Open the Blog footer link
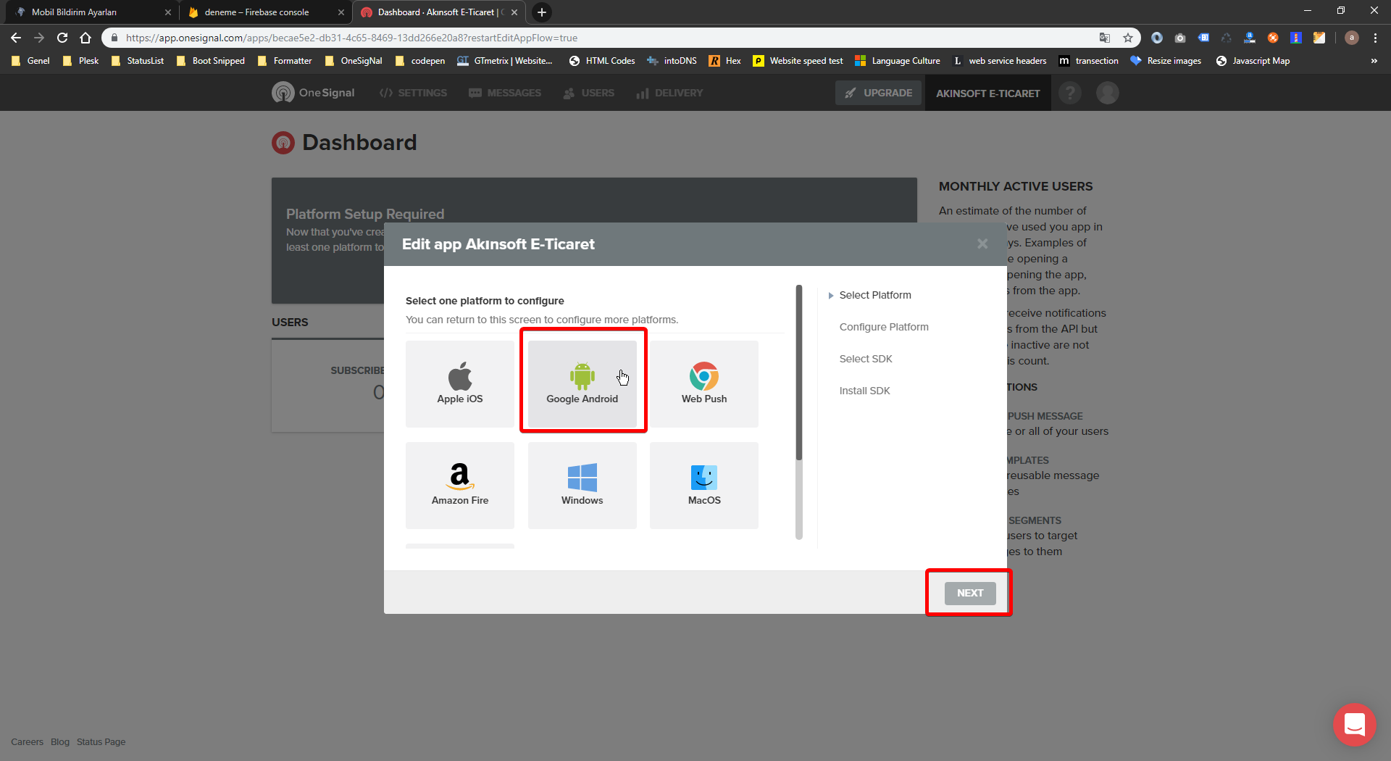The height and width of the screenshot is (761, 1391). pyautogui.click(x=60, y=741)
